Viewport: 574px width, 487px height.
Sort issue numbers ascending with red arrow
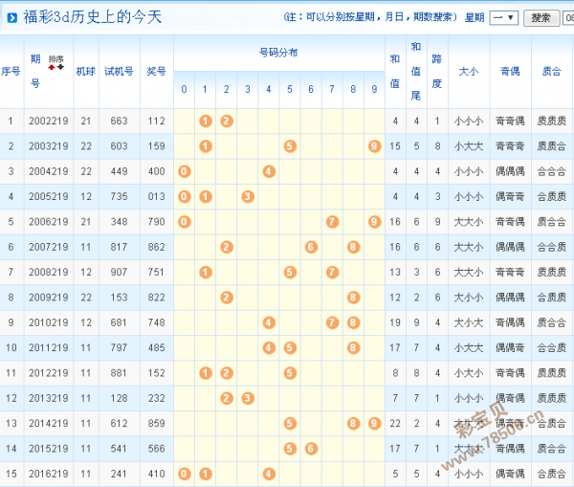pyautogui.click(x=52, y=67)
